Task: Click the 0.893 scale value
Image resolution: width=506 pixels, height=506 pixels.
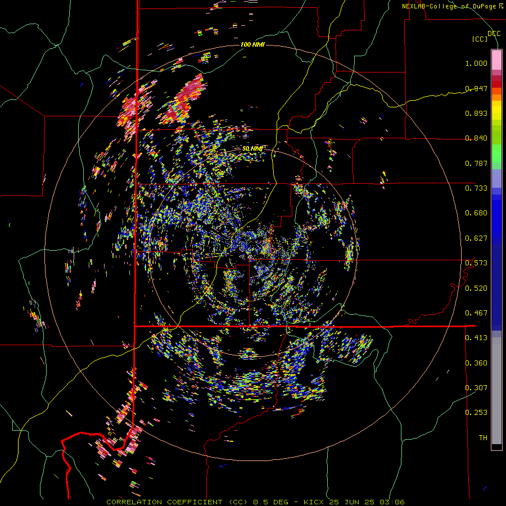Action: tap(476, 113)
